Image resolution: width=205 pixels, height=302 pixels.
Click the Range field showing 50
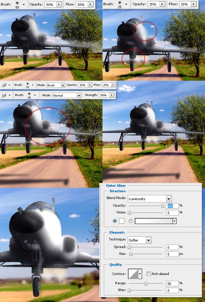[172, 284]
